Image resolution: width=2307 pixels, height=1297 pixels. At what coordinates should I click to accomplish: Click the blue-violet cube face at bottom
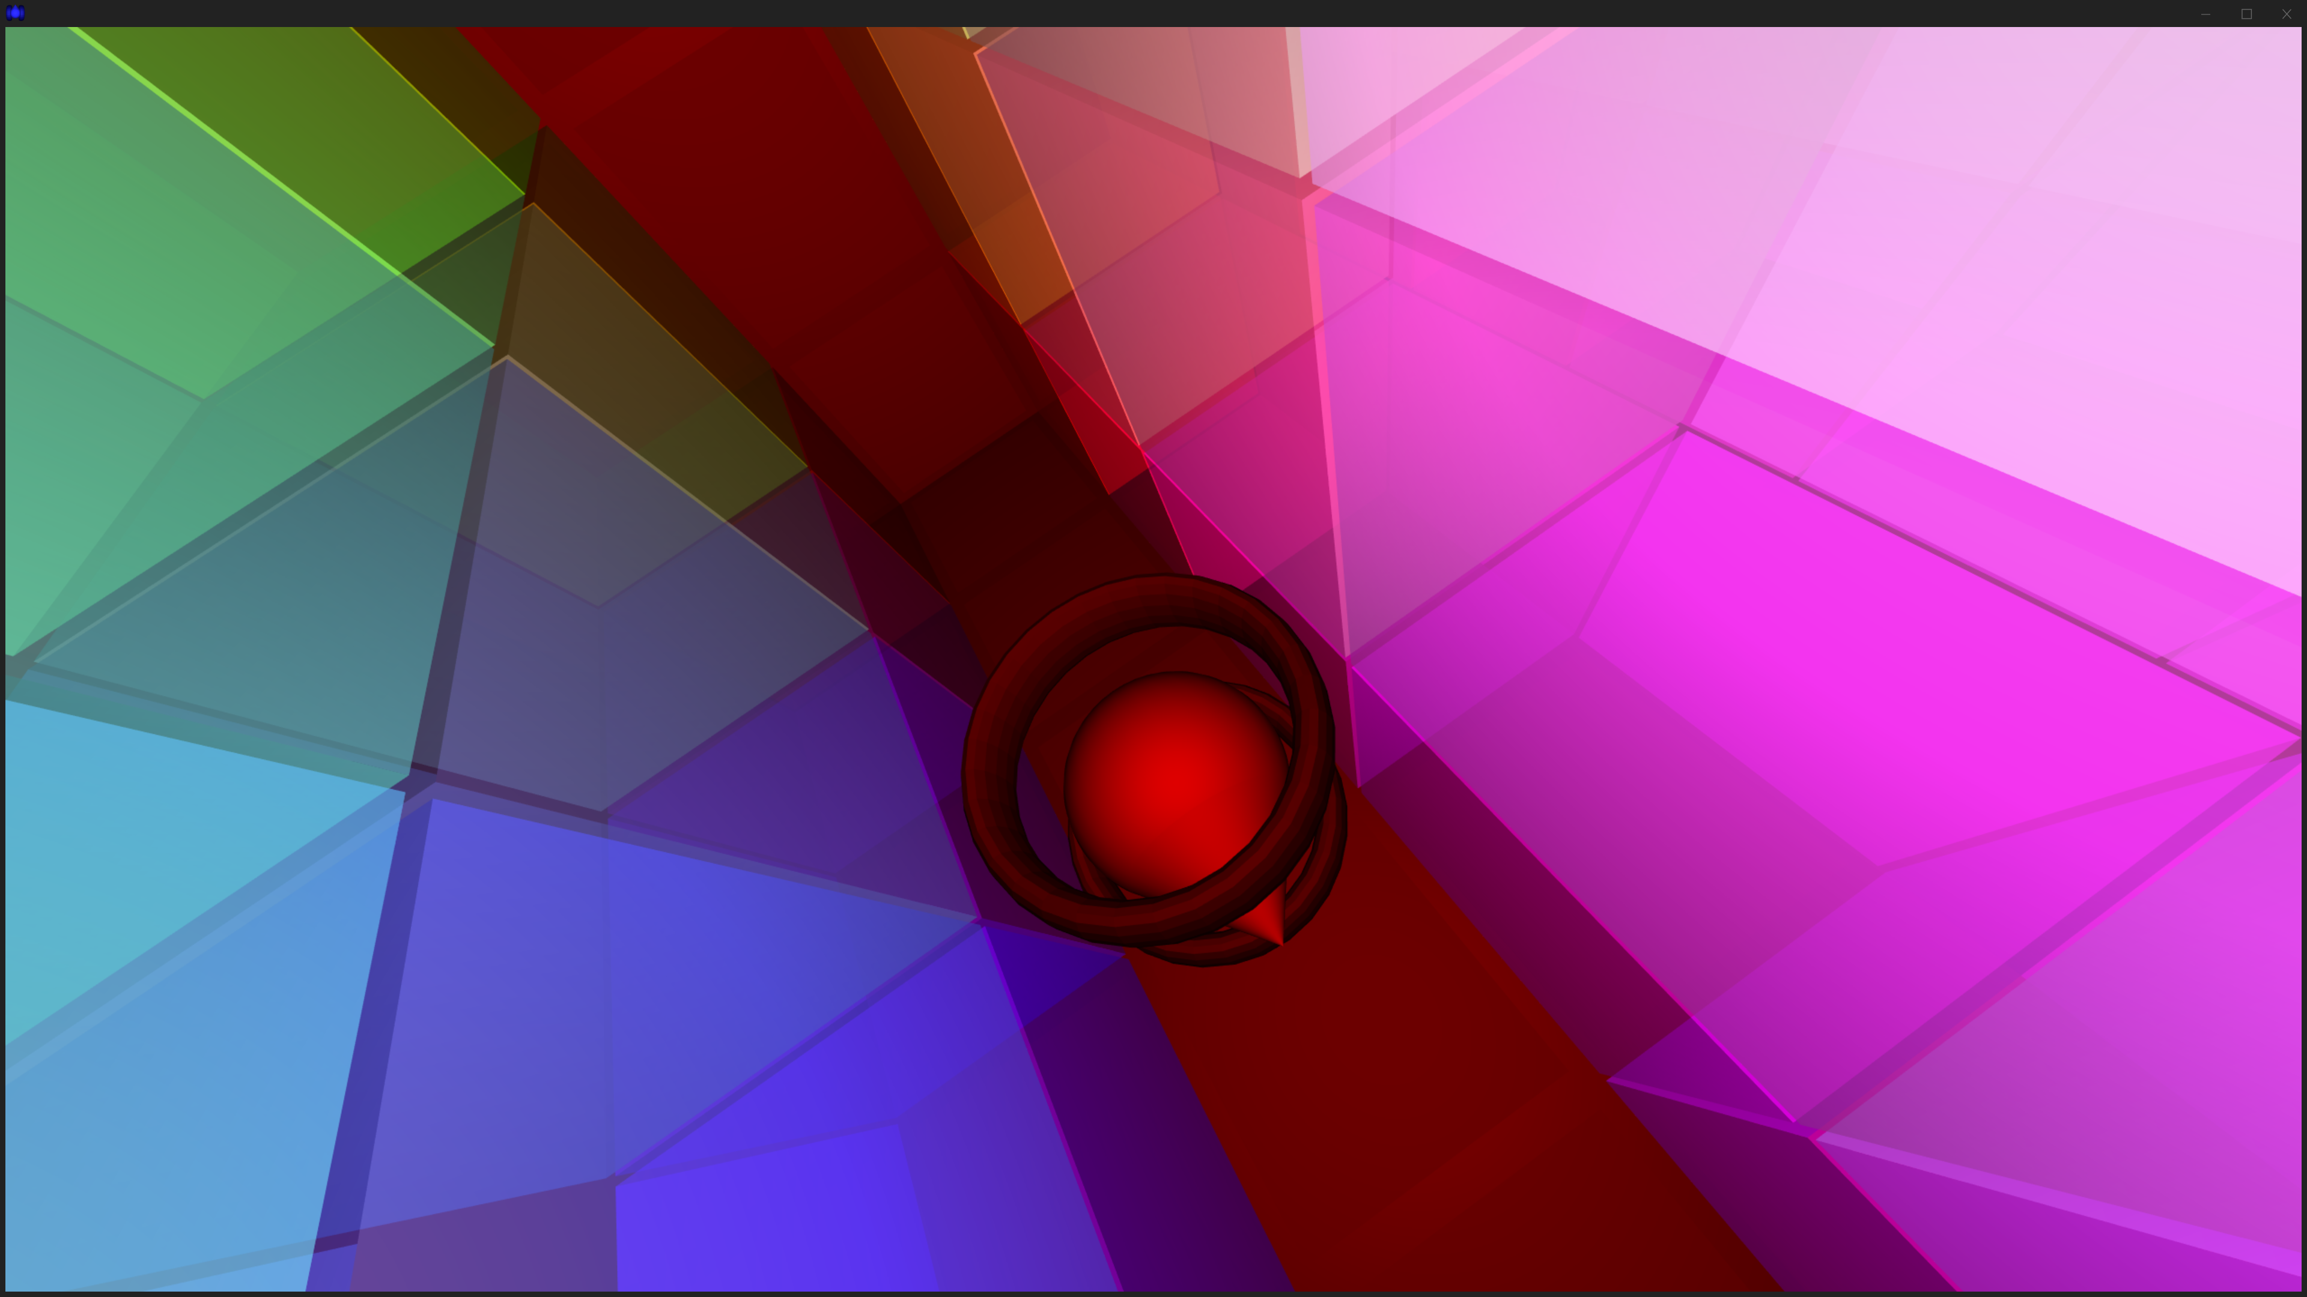(x=770, y=1226)
